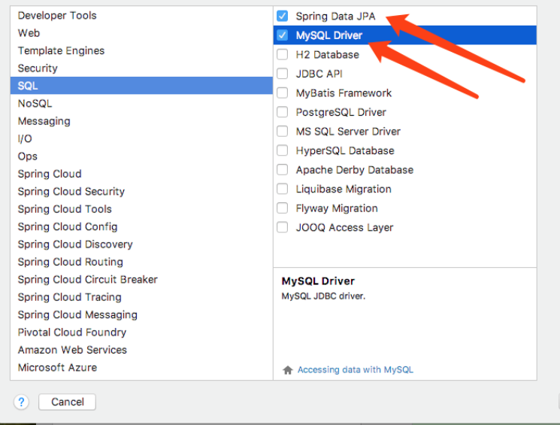Viewport: 560px width, 425px height.
Task: Select the HyperSQL Database label
Action: pos(345,150)
